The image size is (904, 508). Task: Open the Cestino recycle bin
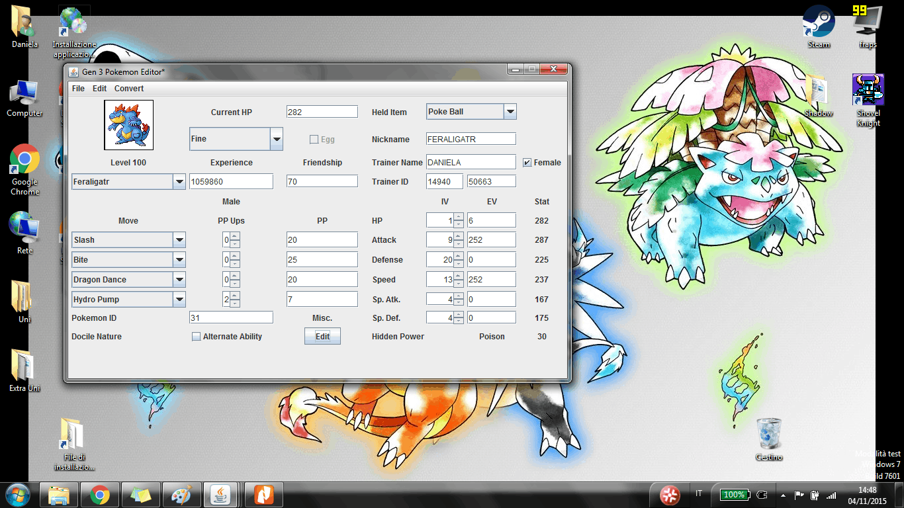point(769,439)
